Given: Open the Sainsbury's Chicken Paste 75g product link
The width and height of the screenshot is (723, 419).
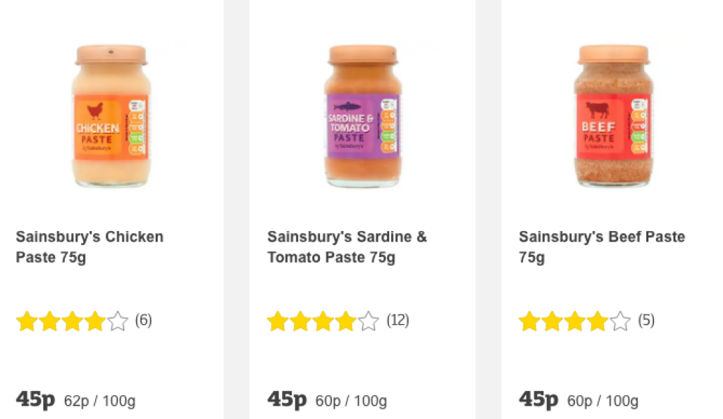Looking at the screenshot, I should tap(89, 247).
